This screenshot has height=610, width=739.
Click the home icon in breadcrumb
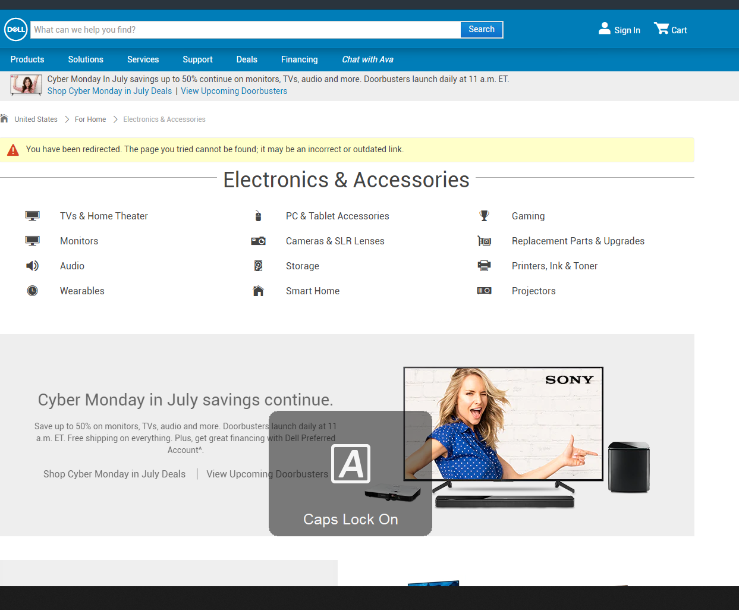4,118
